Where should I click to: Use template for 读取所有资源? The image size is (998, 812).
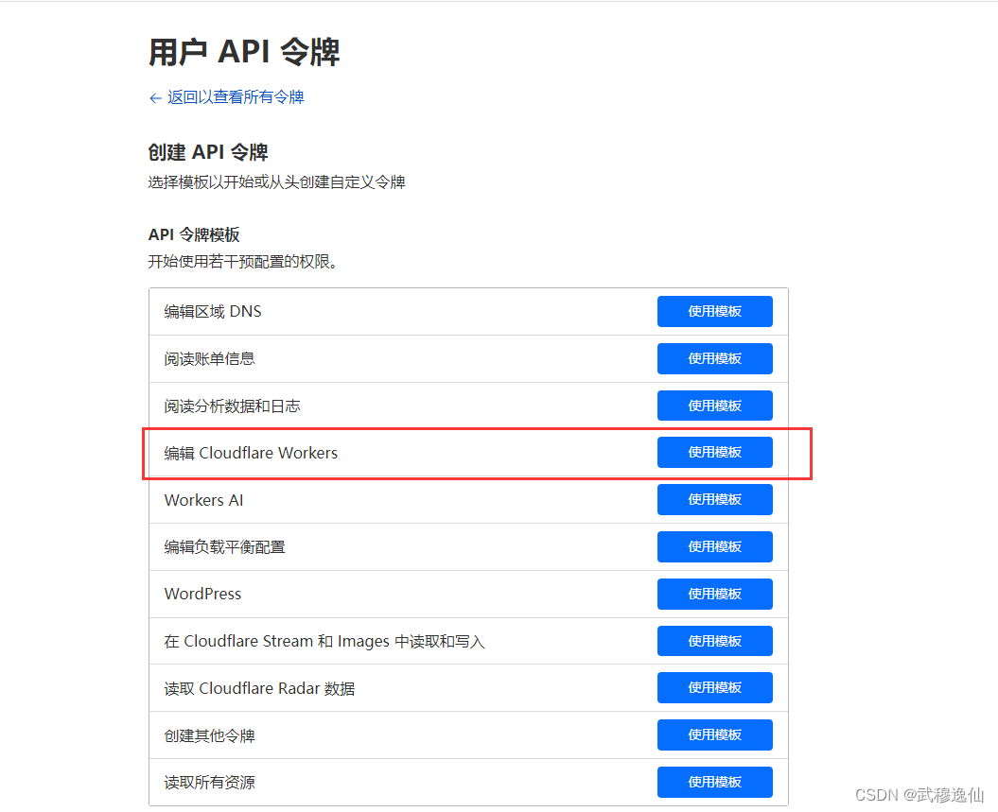click(x=714, y=782)
